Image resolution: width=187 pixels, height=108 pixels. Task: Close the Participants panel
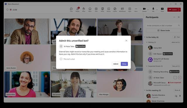click(179, 17)
